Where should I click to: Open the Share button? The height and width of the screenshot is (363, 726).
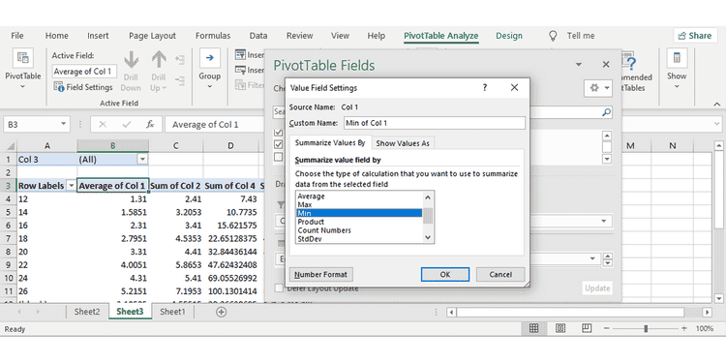[x=695, y=36]
